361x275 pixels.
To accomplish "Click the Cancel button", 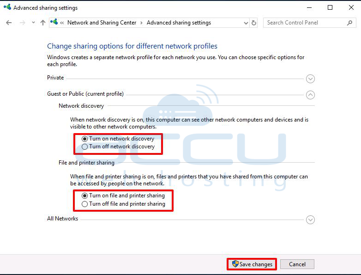I will click(297, 264).
